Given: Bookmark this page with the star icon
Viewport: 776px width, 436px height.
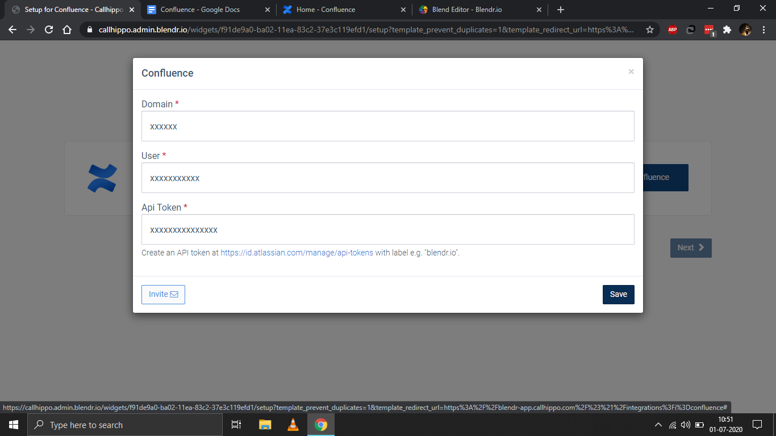Looking at the screenshot, I should [x=650, y=30].
